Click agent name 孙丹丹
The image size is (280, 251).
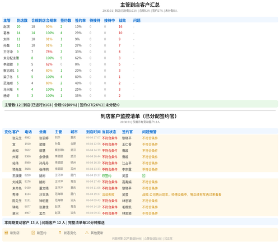(44, 163)
